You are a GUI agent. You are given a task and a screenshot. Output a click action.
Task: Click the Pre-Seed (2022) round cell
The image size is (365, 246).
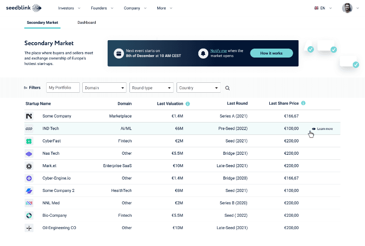click(233, 128)
